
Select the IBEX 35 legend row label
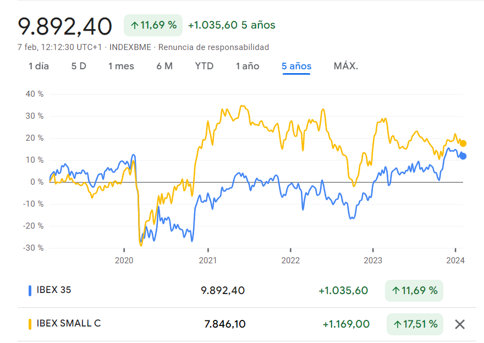coord(54,290)
